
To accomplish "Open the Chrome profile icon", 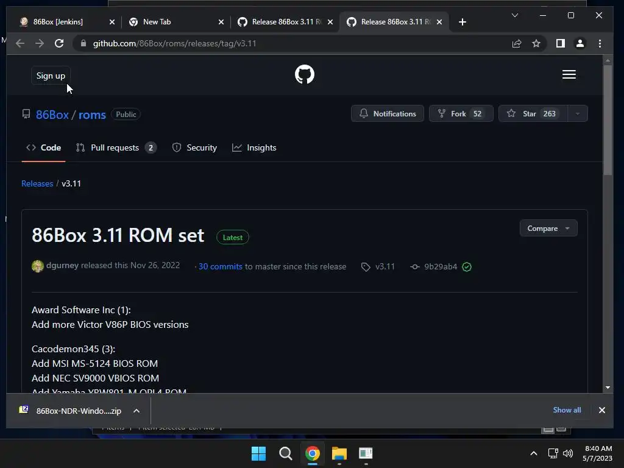I will pos(580,43).
